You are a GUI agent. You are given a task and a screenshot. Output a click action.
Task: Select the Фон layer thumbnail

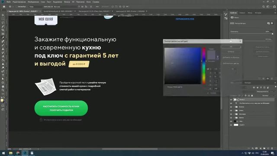pyautogui.click(x=235, y=121)
